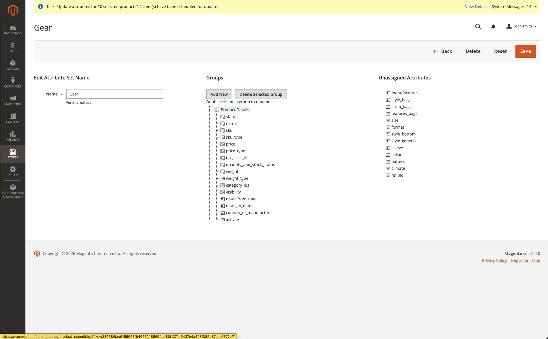This screenshot has height=339, width=548.
Task: Open the Privacy Policy link
Action: pyautogui.click(x=494, y=260)
